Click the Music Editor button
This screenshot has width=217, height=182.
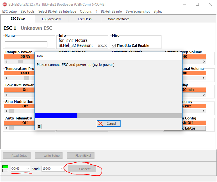pos(194,128)
